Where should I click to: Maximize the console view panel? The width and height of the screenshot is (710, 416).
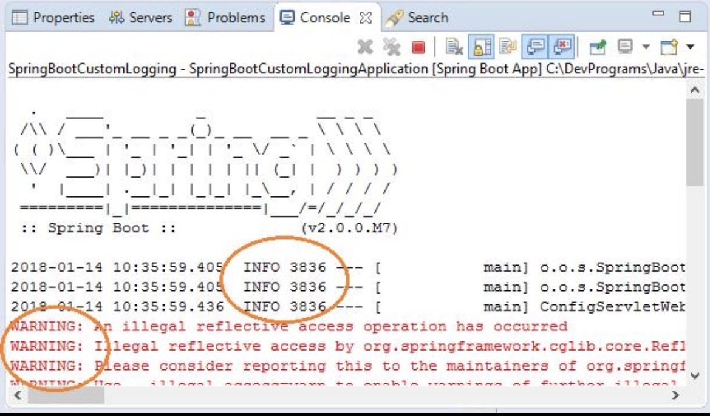tap(685, 17)
